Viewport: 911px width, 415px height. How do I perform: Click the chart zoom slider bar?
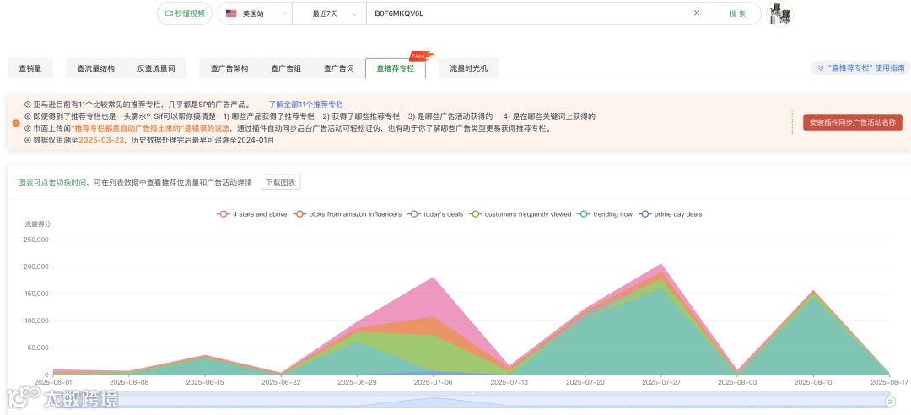point(472,401)
